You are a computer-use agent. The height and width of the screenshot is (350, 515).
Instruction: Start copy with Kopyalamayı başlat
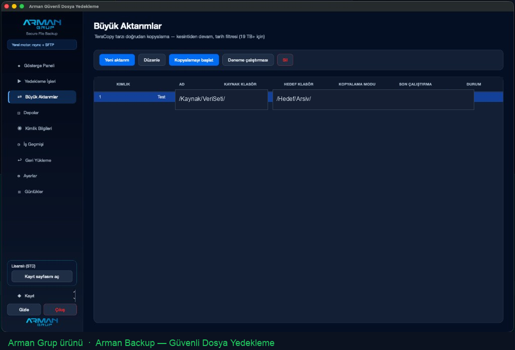coord(194,60)
